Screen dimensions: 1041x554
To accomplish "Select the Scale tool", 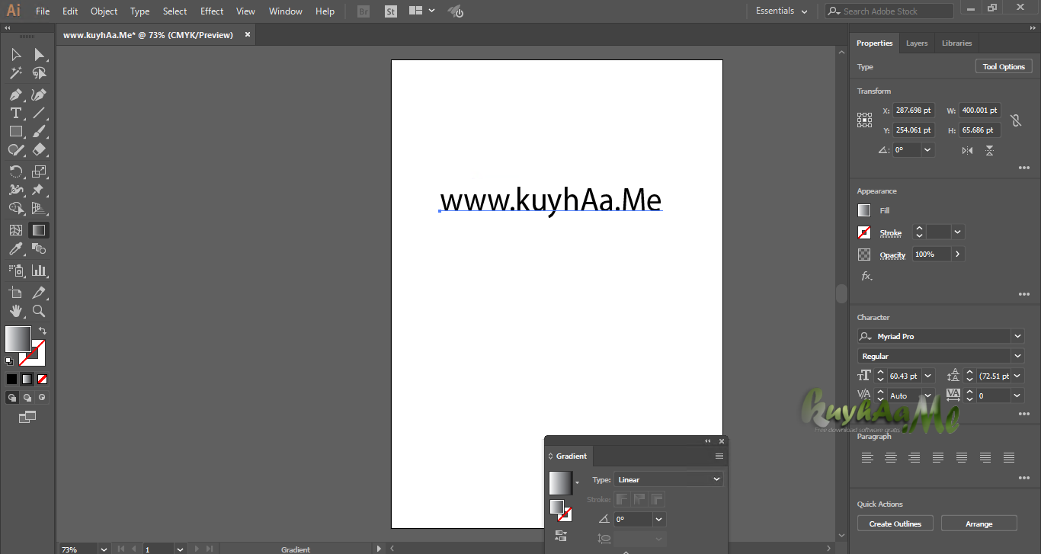I will coord(39,171).
